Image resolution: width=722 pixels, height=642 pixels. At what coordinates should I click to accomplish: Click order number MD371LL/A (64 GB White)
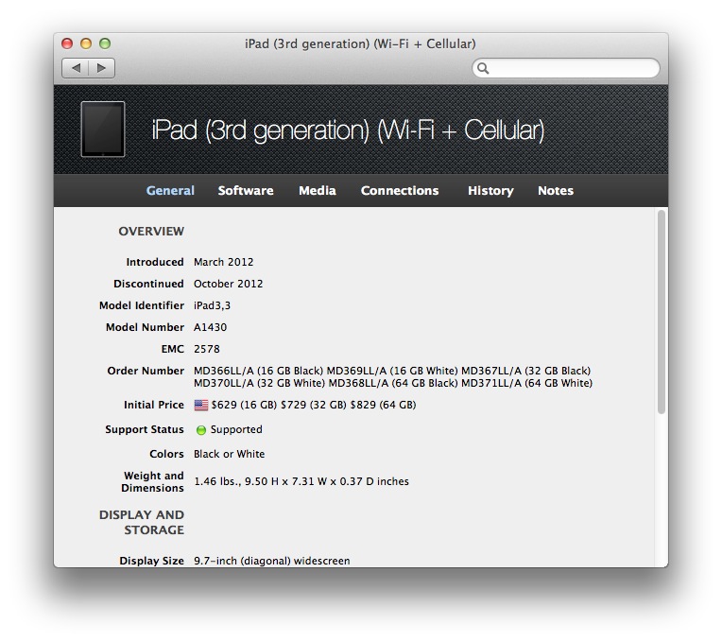click(526, 383)
